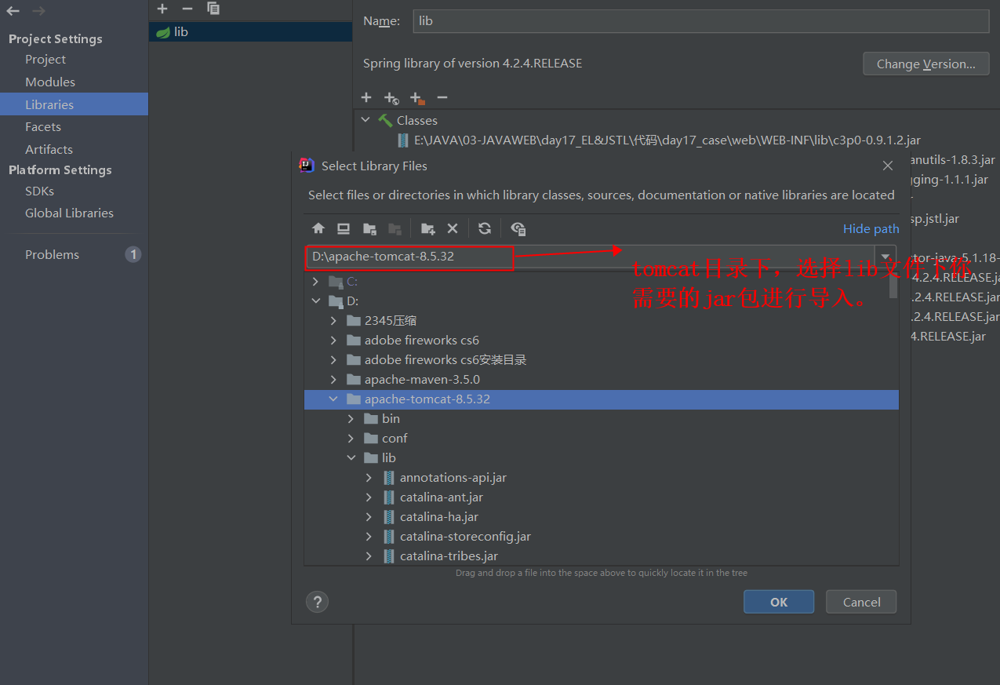Viewport: 1000px width, 685px height.
Task: Select catalina-ha.jar file
Action: (x=439, y=517)
